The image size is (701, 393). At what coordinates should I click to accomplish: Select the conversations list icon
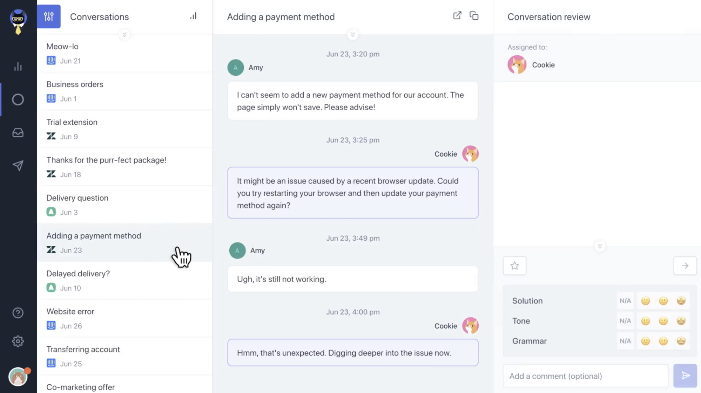click(48, 16)
